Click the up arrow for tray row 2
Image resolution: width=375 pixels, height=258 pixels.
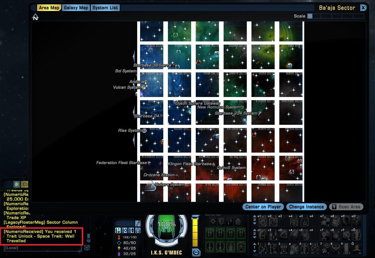click(x=255, y=230)
